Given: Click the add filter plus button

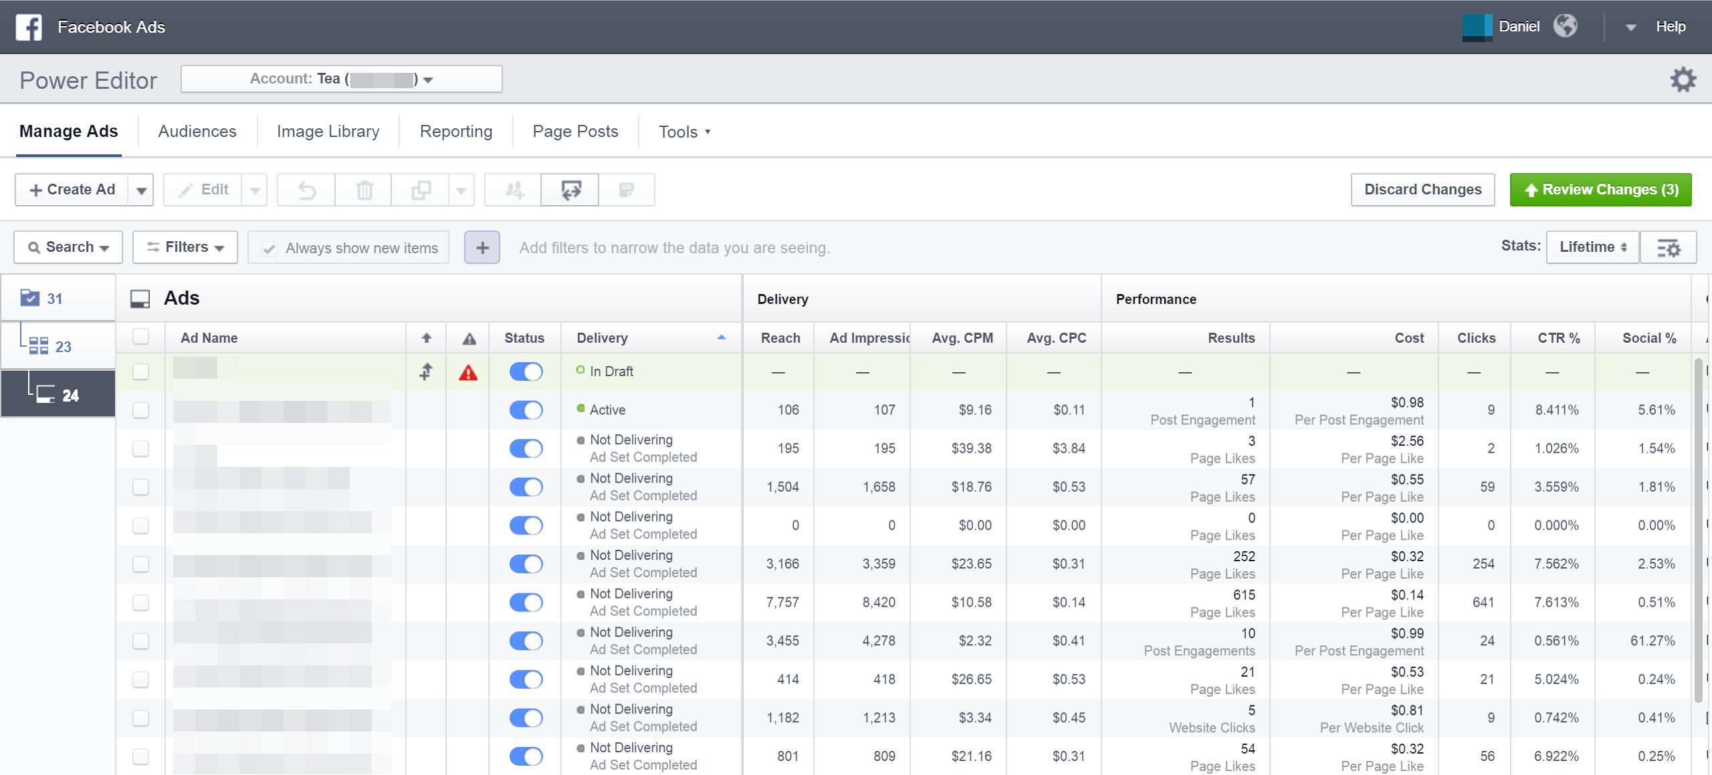Looking at the screenshot, I should point(482,247).
